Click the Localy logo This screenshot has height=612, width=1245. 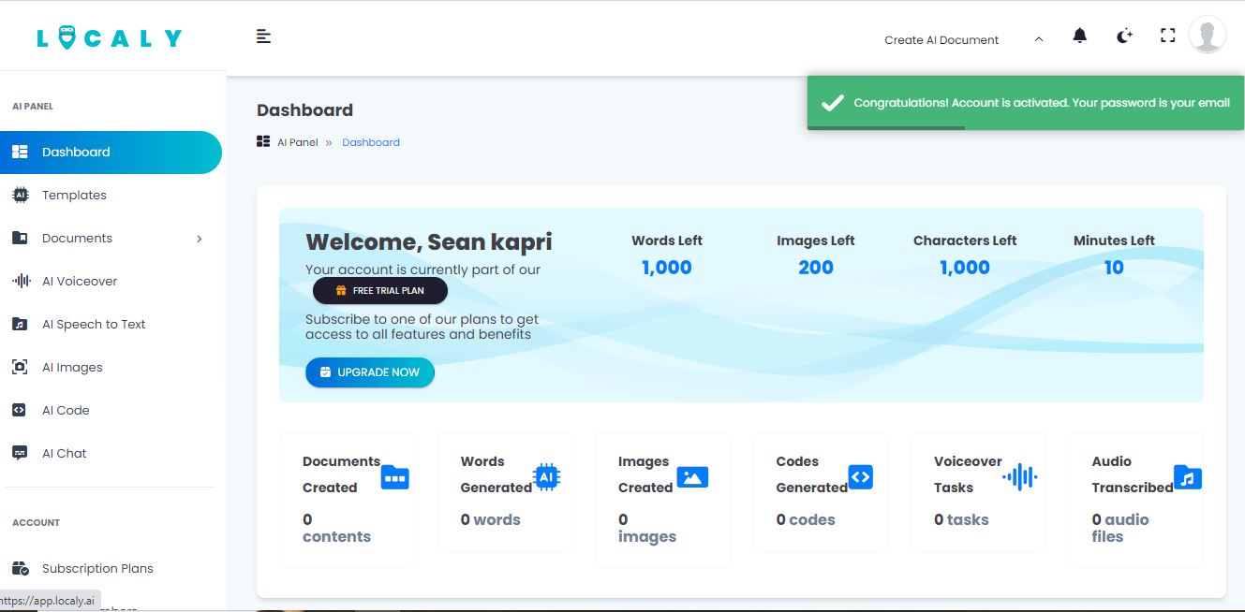point(110,38)
